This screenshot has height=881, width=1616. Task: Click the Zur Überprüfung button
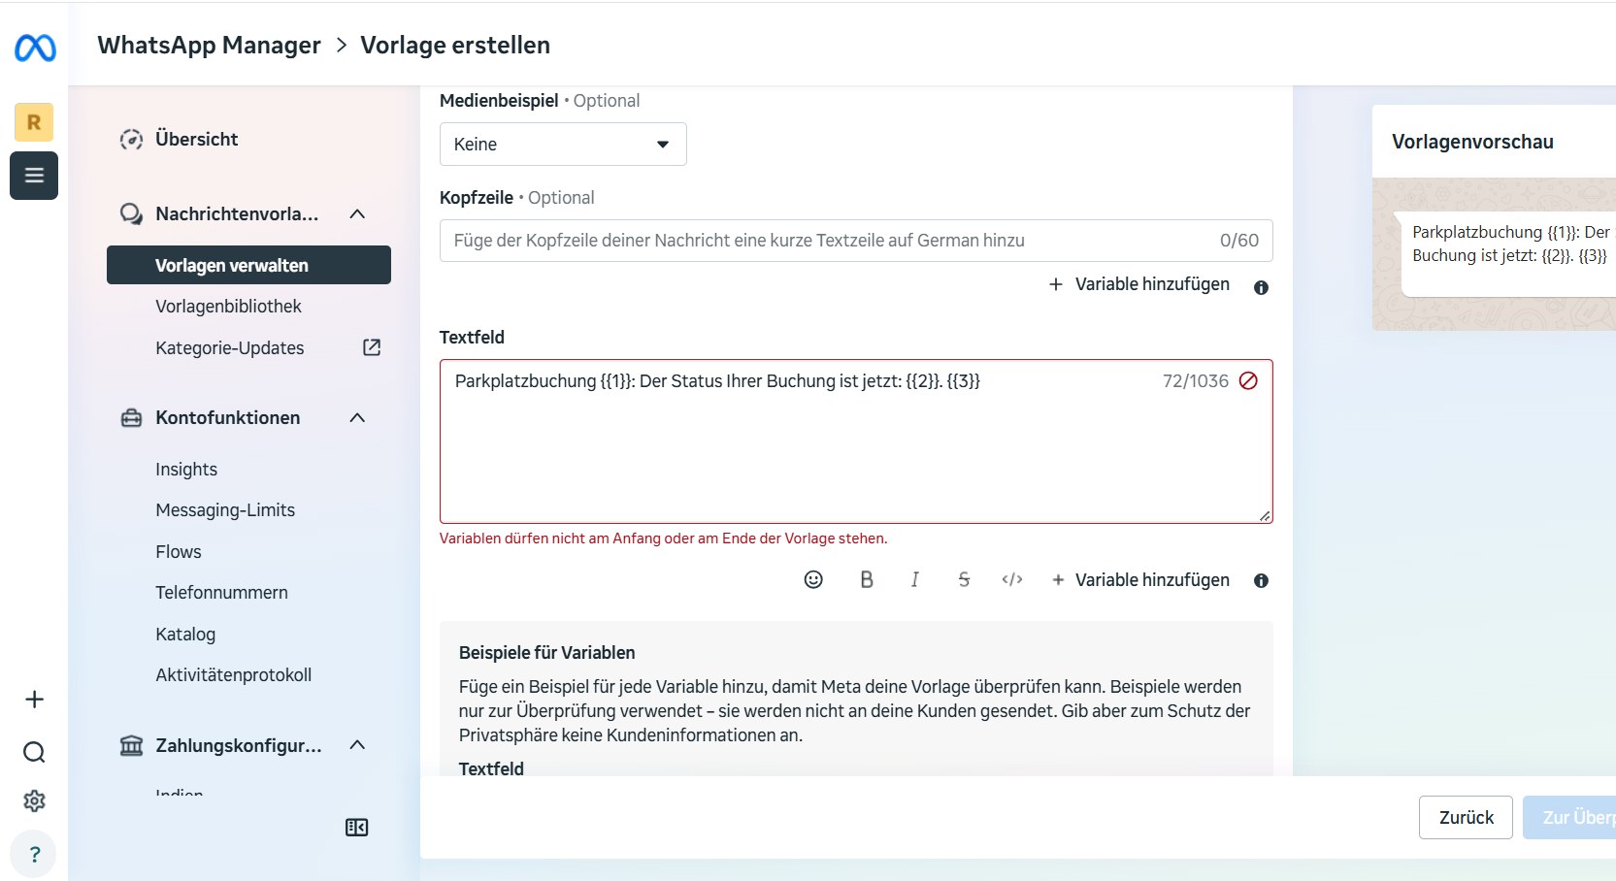coord(1569,817)
